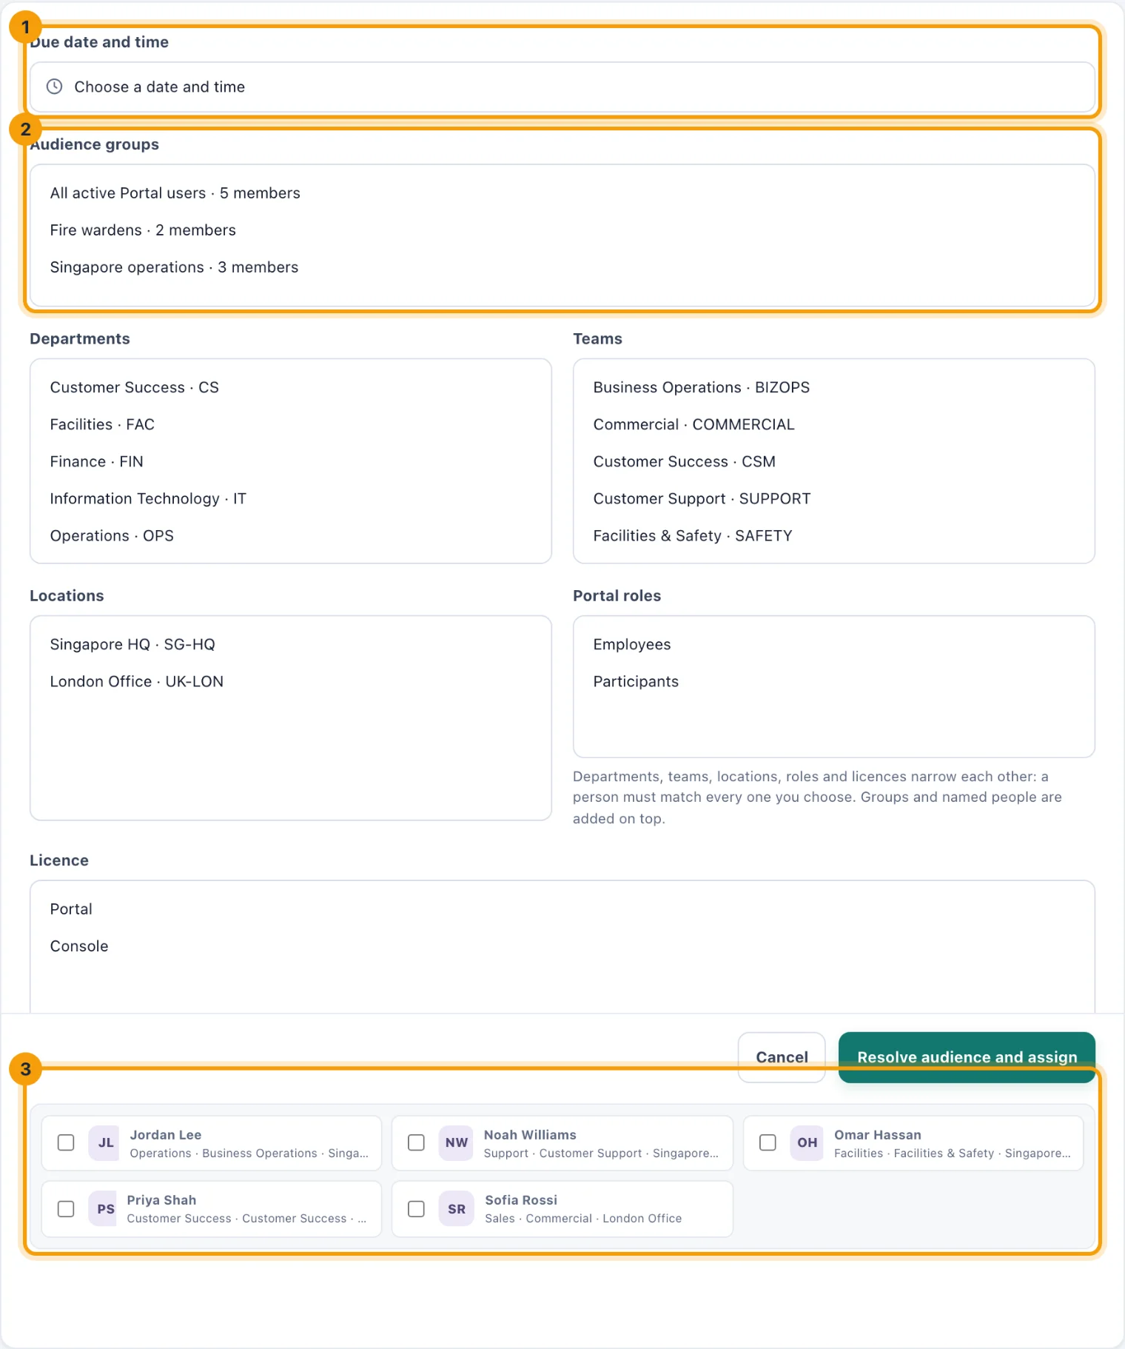
Task: Select Singapore operations audience group
Action: pos(174,267)
